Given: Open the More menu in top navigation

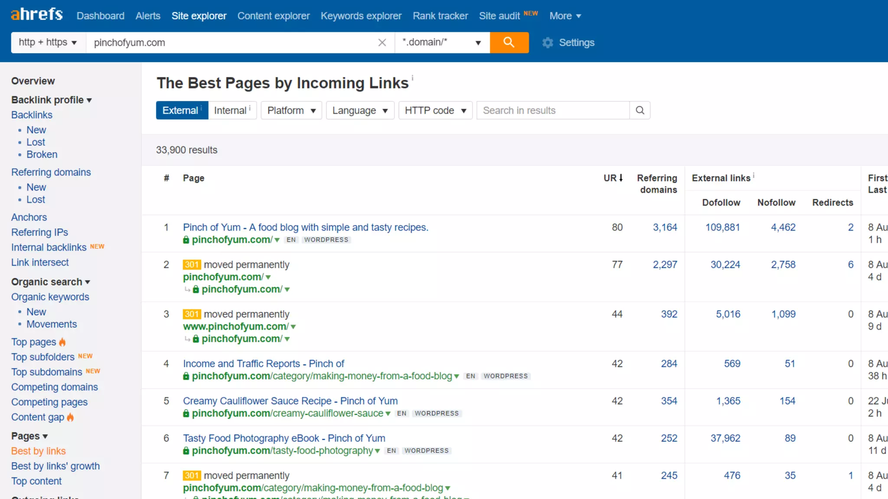Looking at the screenshot, I should click(565, 16).
